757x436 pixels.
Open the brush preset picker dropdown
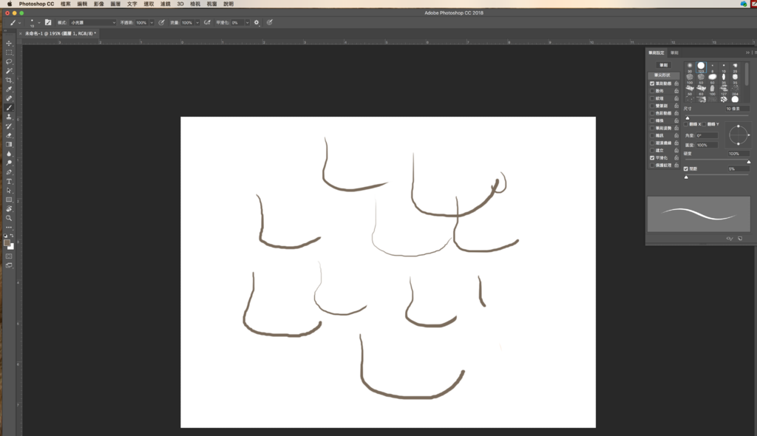tap(33, 23)
